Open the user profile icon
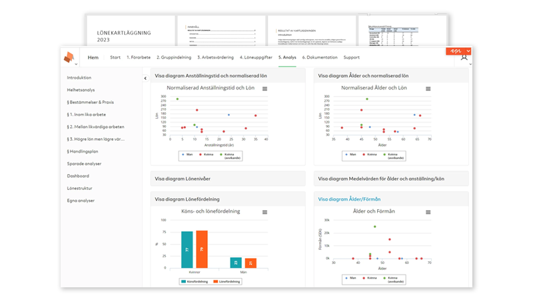The width and height of the screenshot is (533, 300). 464,58
